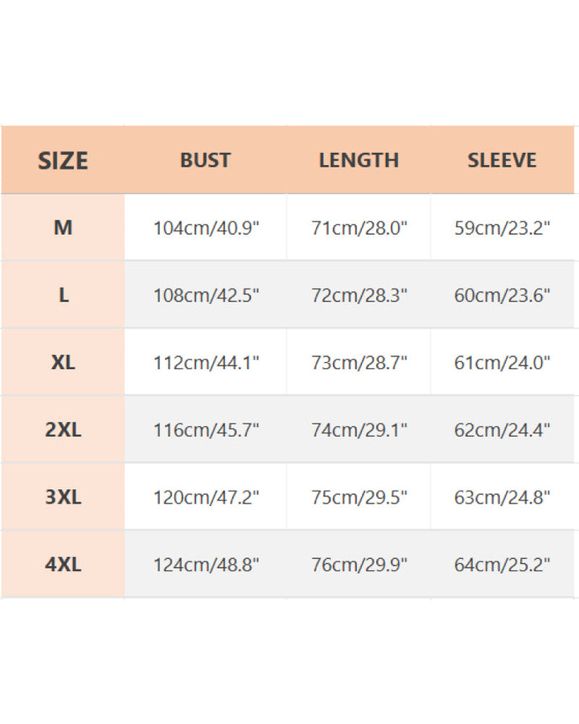Click sleeve value 59cm/23.2"
Viewport: 579px width, 724px height.
point(502,228)
